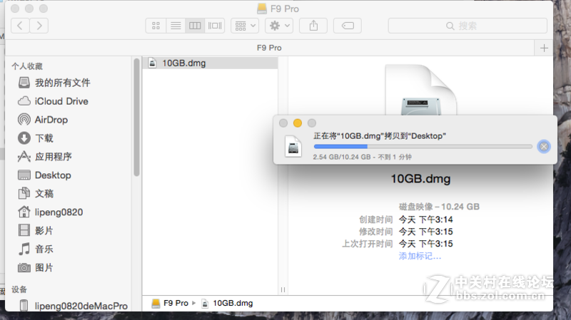Minimize the copy progress window
Screen dimensions: 571x320
[298, 123]
